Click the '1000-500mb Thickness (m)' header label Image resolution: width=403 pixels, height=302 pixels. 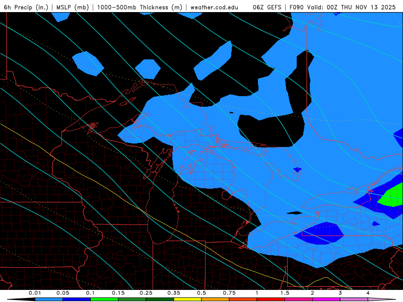(140, 7)
